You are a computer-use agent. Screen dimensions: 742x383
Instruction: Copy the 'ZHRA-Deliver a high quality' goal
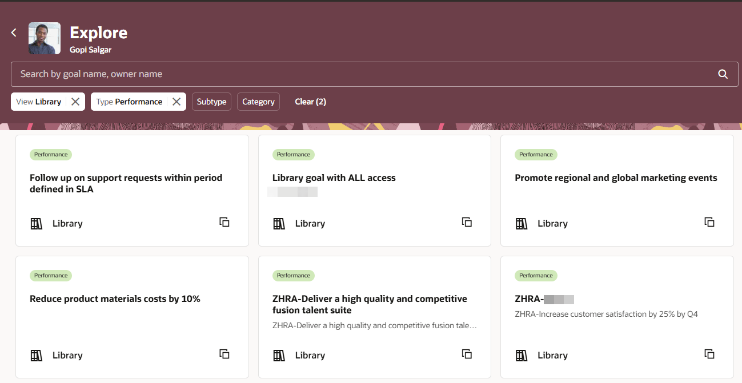click(x=467, y=354)
